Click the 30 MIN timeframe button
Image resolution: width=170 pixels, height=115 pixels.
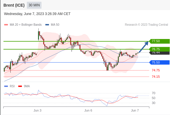tap(34, 5)
